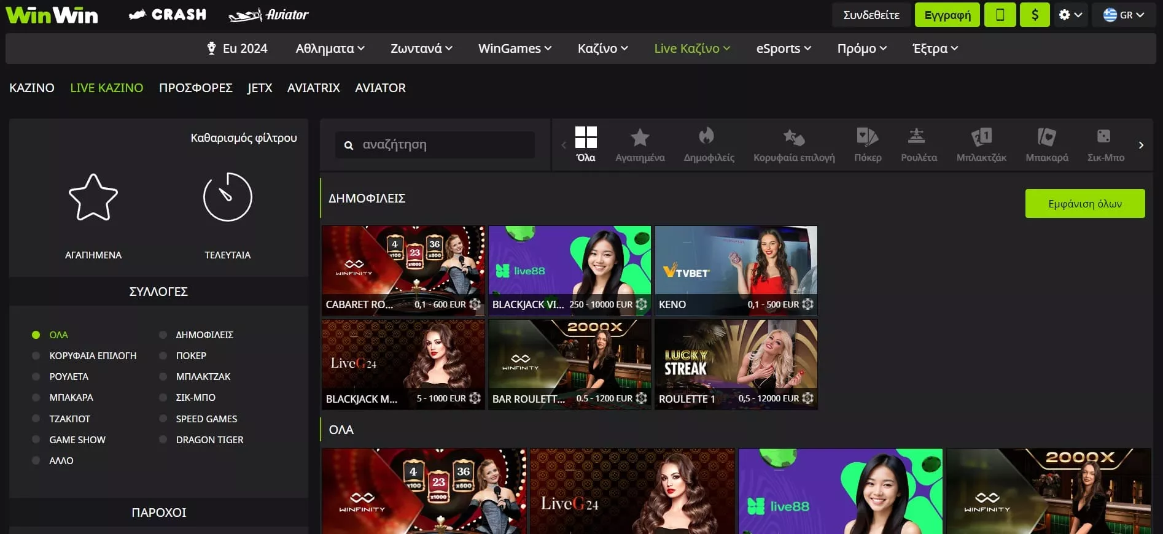Select the ΜΠΑΚΑΡΑ collection radio

pyautogui.click(x=36, y=398)
